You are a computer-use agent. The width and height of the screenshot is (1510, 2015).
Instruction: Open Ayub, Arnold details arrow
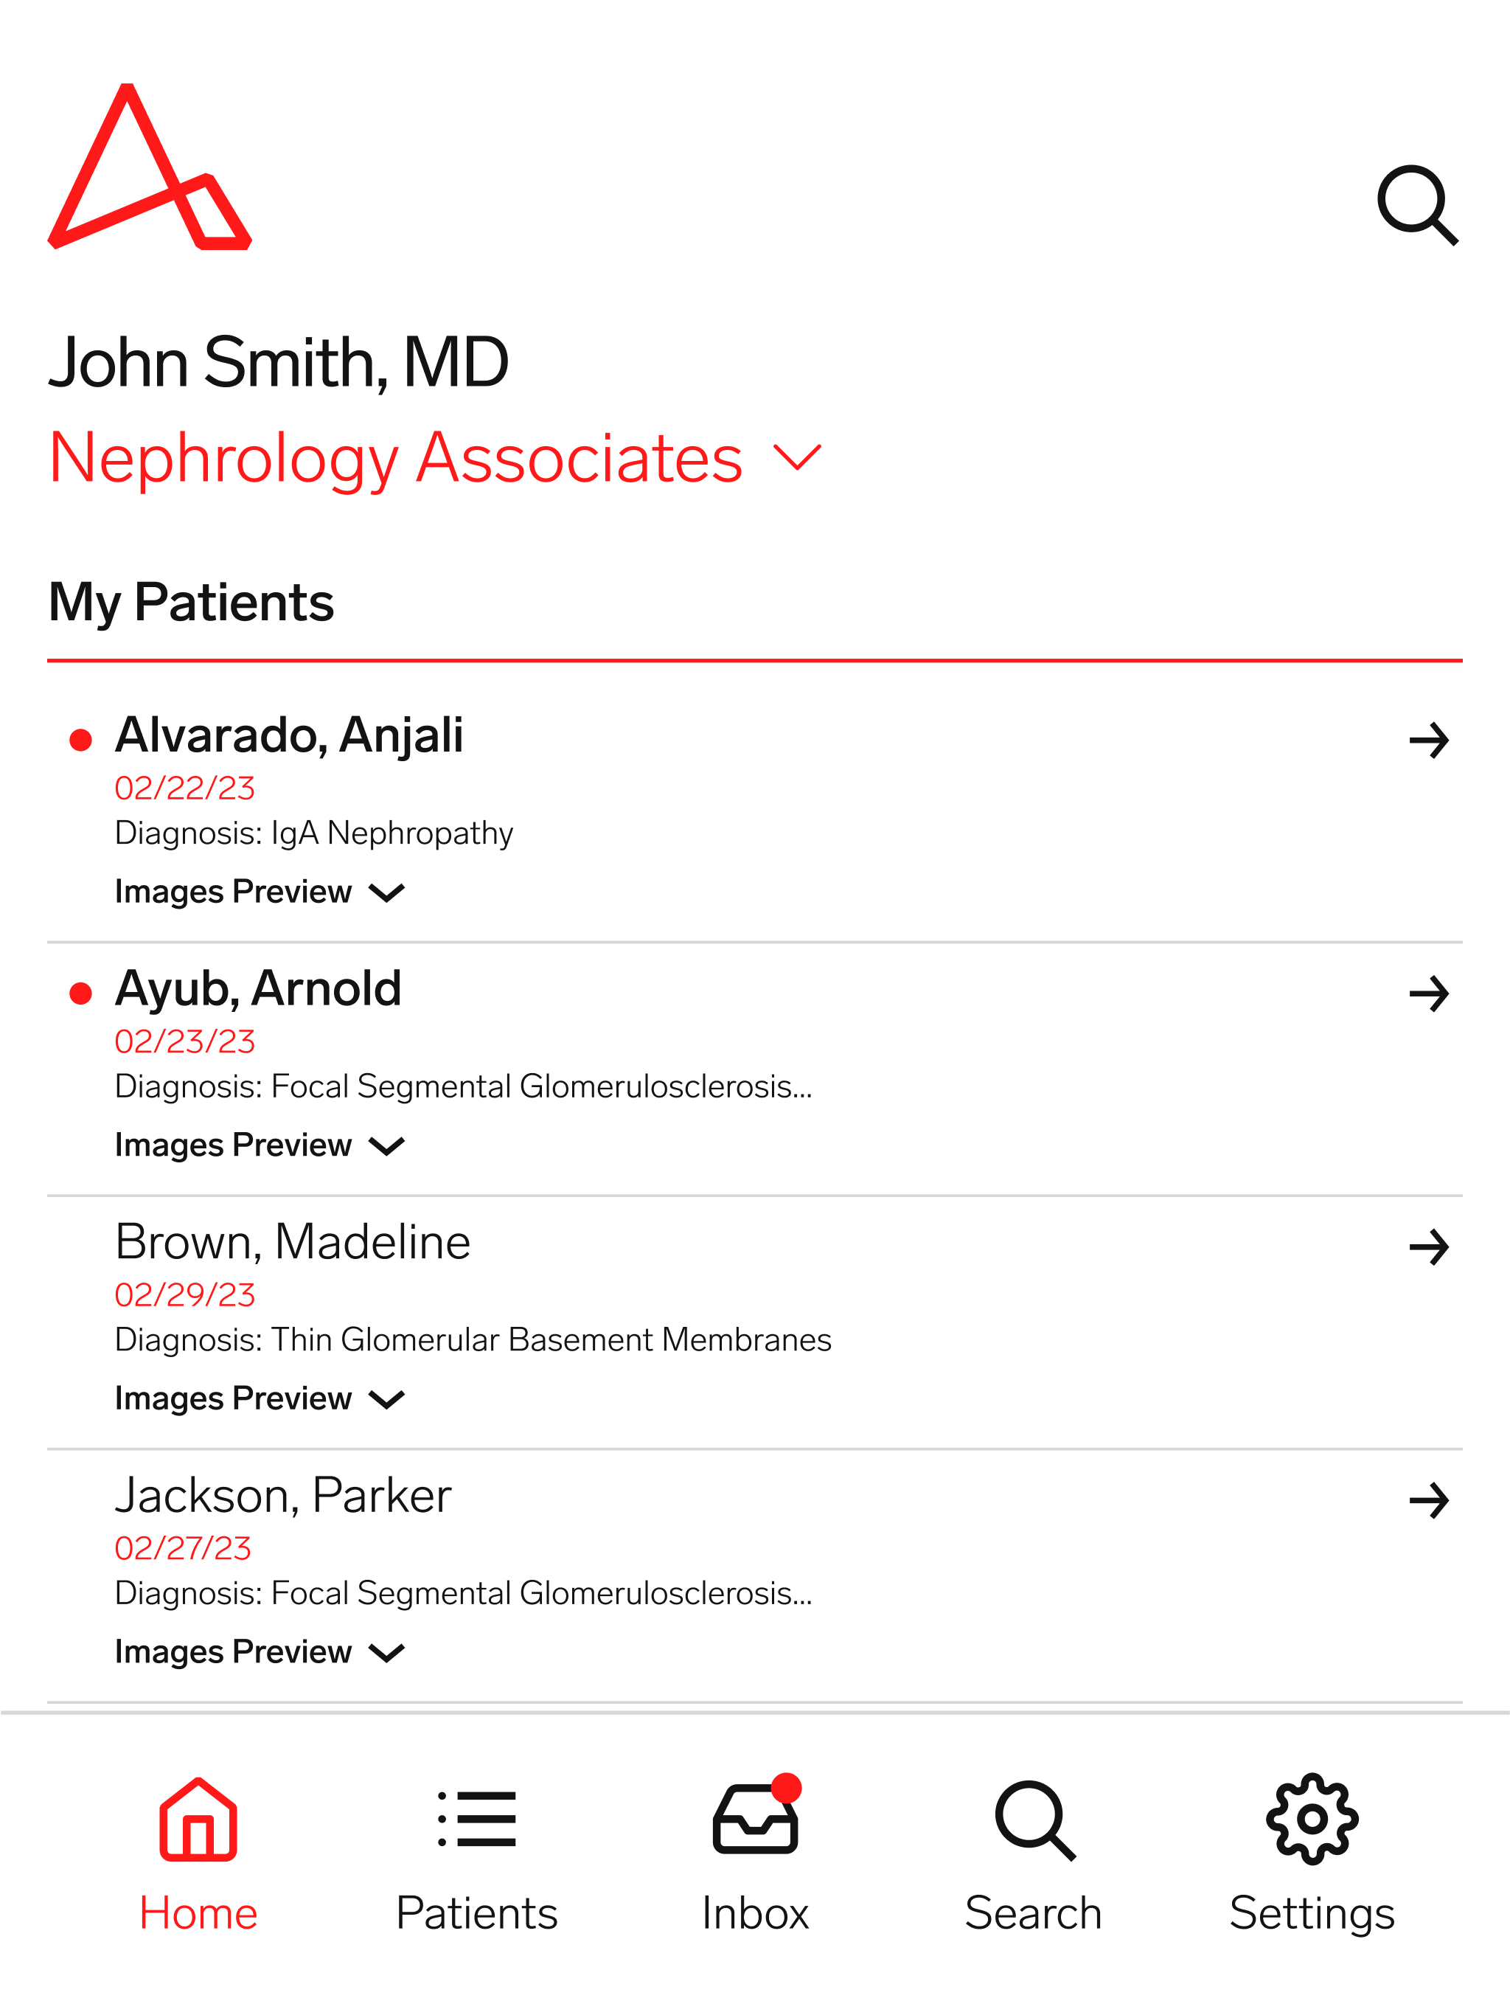(1428, 993)
